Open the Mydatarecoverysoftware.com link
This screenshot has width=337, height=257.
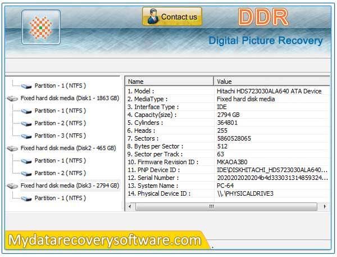(x=104, y=240)
